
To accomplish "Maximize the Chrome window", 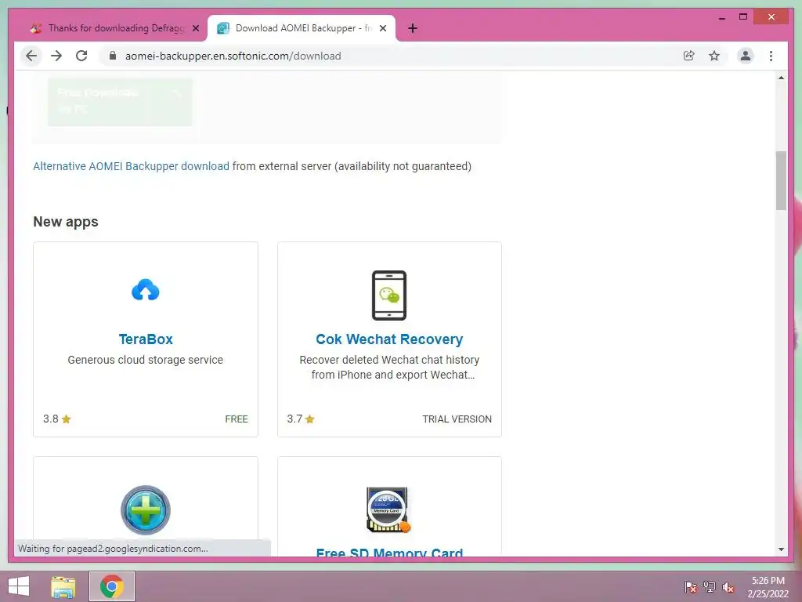I will [743, 17].
